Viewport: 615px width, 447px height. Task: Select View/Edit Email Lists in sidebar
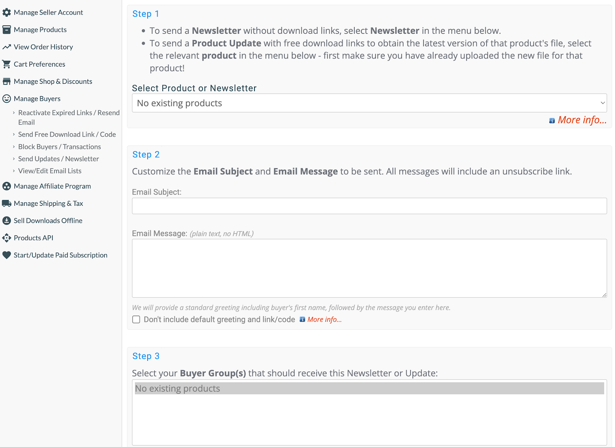[x=50, y=171]
